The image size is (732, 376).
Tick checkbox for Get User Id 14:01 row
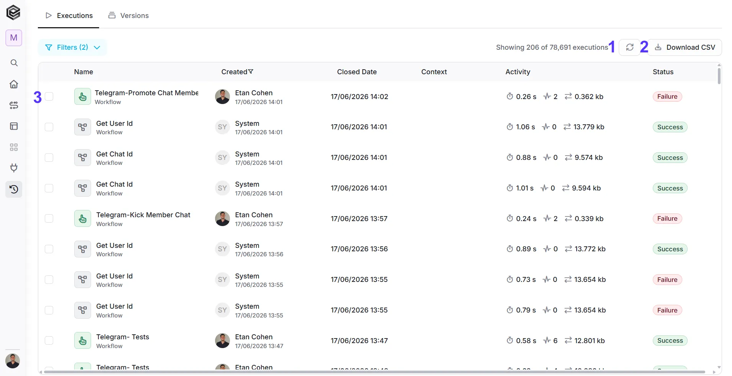49,127
